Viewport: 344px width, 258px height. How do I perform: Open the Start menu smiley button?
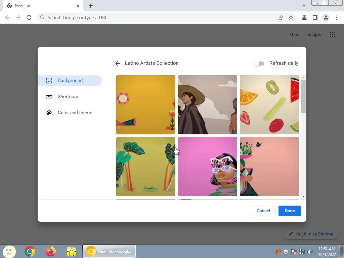click(9, 251)
